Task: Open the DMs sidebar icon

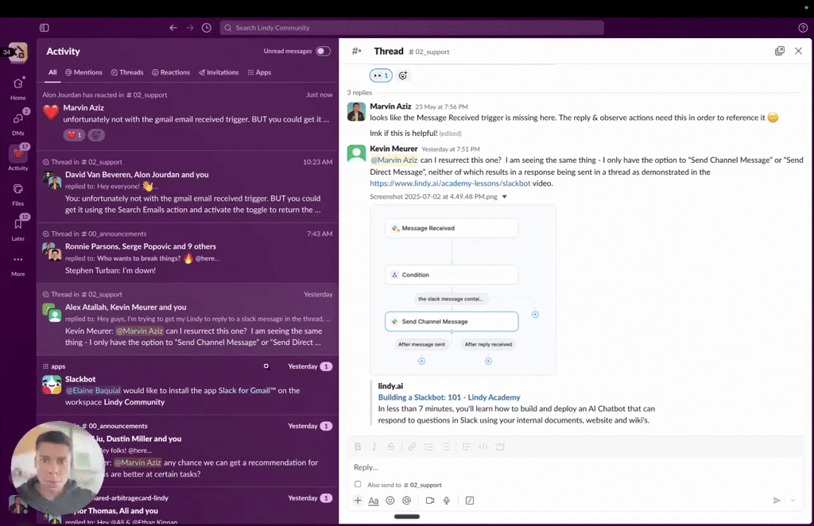Action: [x=17, y=119]
